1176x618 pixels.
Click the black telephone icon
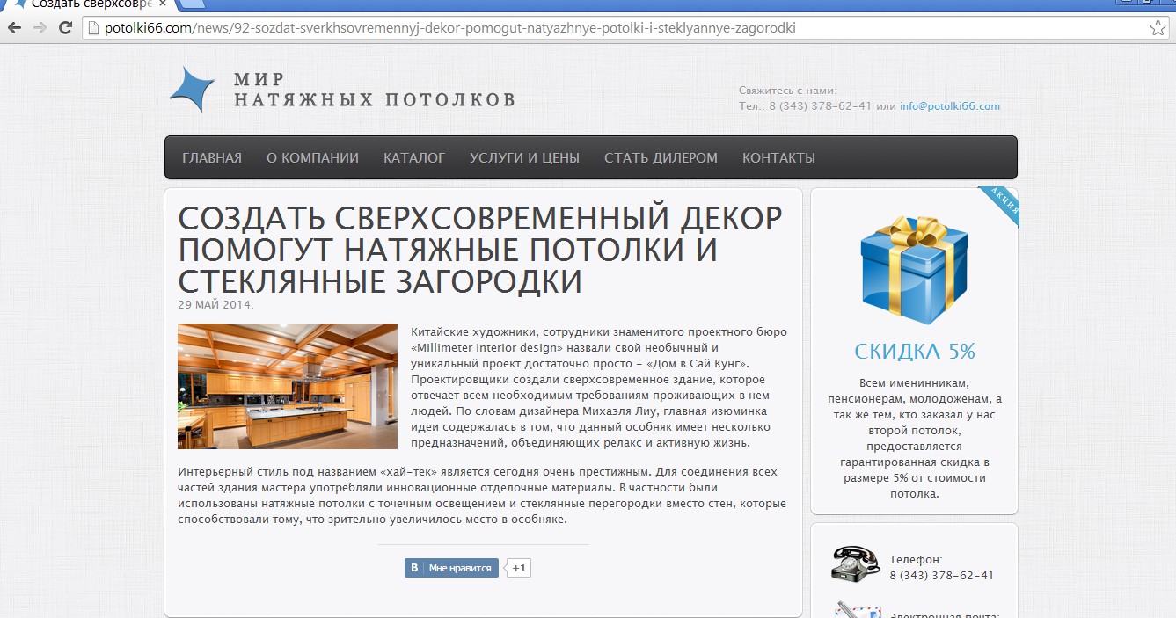point(855,563)
